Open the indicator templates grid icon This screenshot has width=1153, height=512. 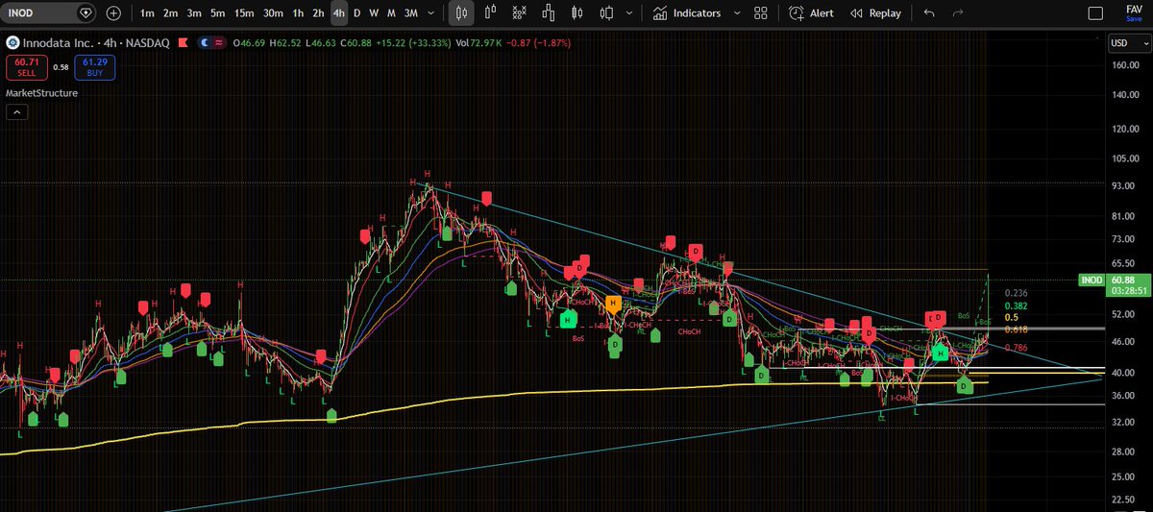(761, 13)
